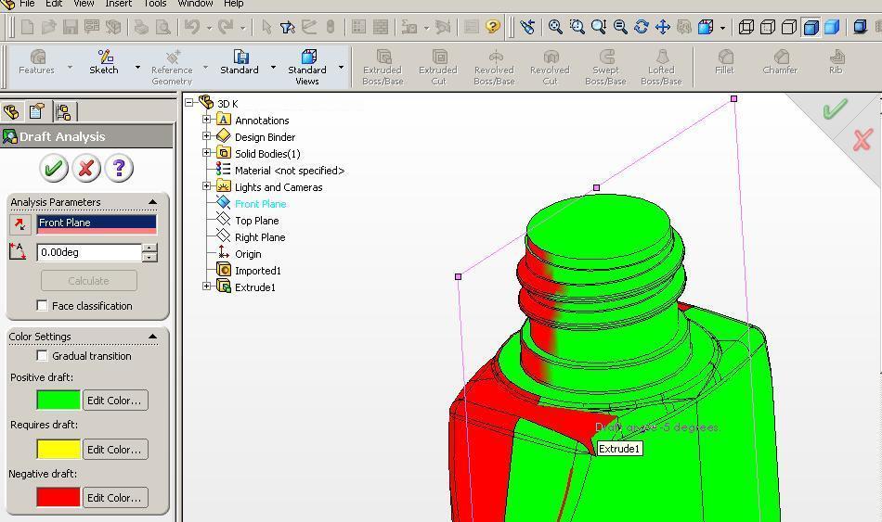The width and height of the screenshot is (882, 522).
Task: Collapse the 3D K root tree node
Action: pyautogui.click(x=189, y=103)
